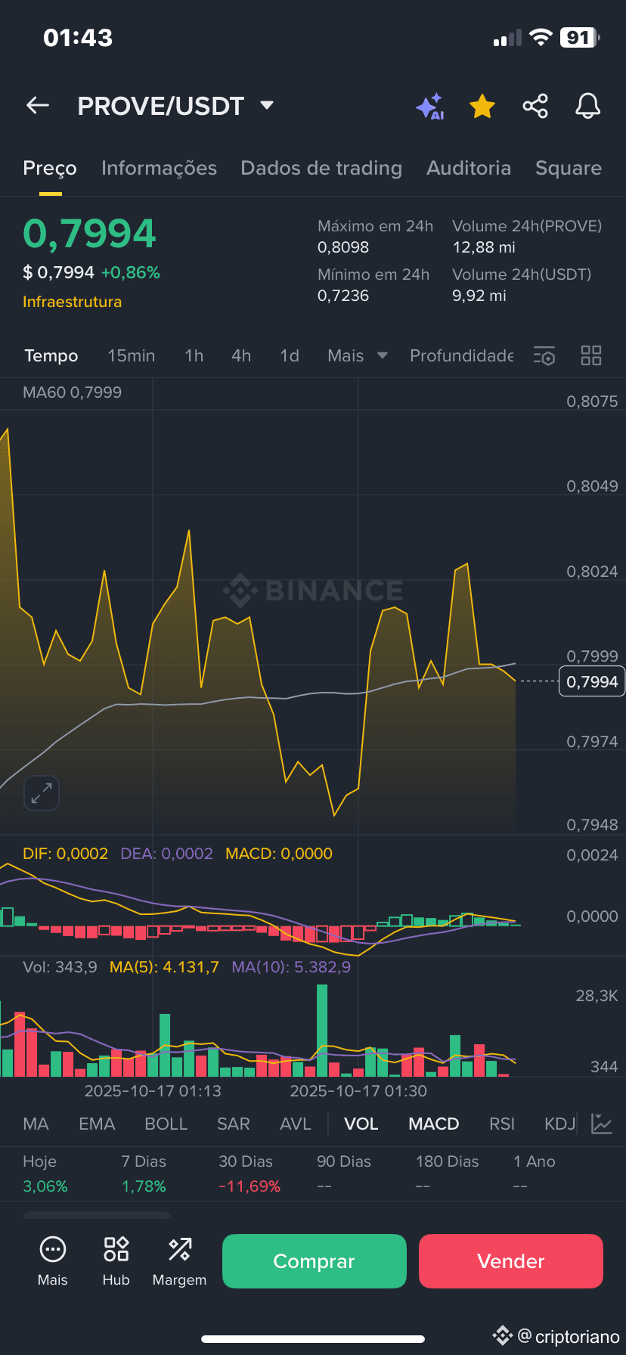
Task: Expand the PROVE/USDT pair dropdown arrow
Action: [x=267, y=105]
